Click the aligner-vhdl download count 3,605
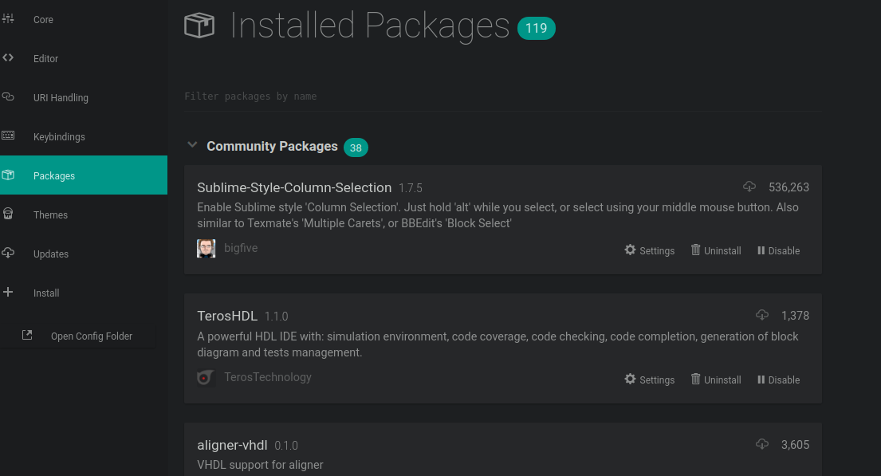 coord(795,445)
